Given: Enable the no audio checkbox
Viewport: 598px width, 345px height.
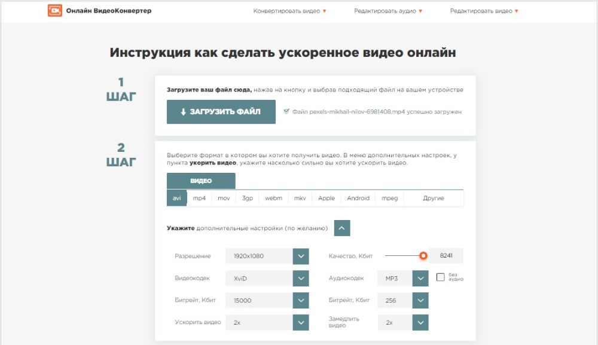Looking at the screenshot, I should pyautogui.click(x=441, y=277).
